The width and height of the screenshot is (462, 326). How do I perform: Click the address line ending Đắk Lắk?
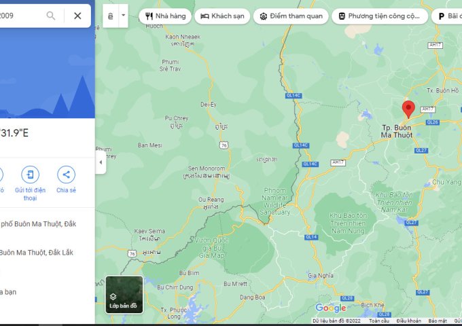point(37,253)
